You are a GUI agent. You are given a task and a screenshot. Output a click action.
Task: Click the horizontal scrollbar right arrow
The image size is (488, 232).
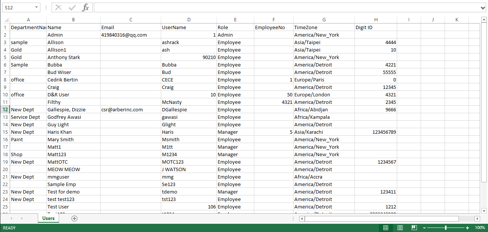[x=477, y=219]
